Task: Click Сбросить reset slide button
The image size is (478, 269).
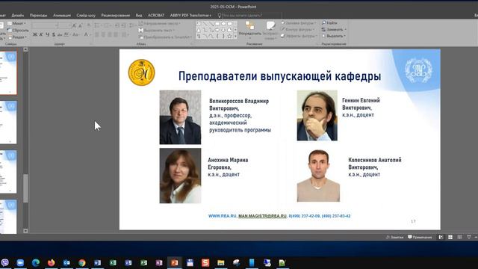Action: 18,30
